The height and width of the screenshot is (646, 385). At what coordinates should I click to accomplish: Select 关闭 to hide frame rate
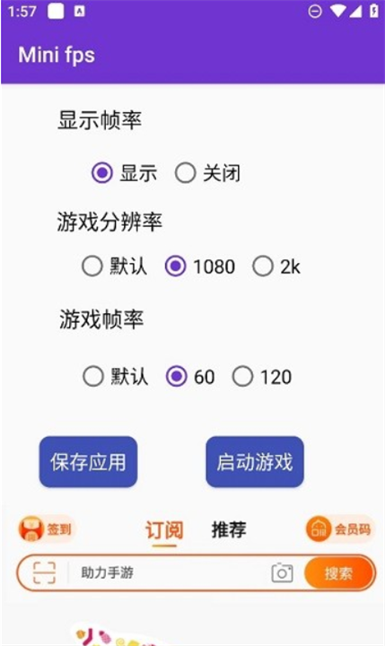[207, 173]
